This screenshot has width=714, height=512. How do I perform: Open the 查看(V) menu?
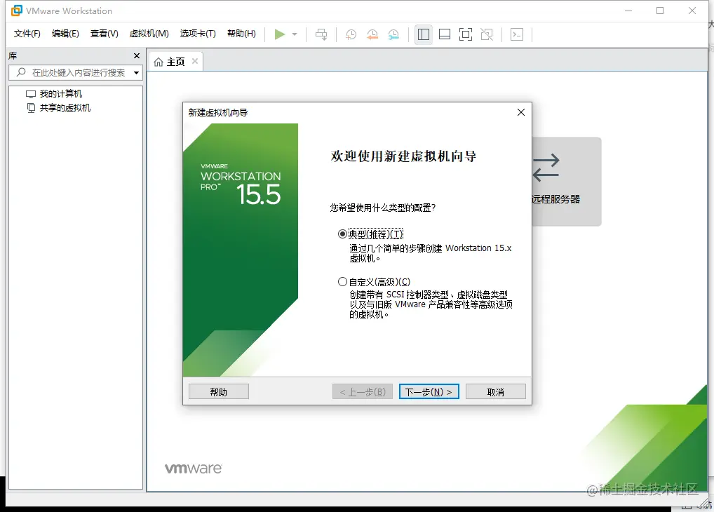tap(105, 33)
